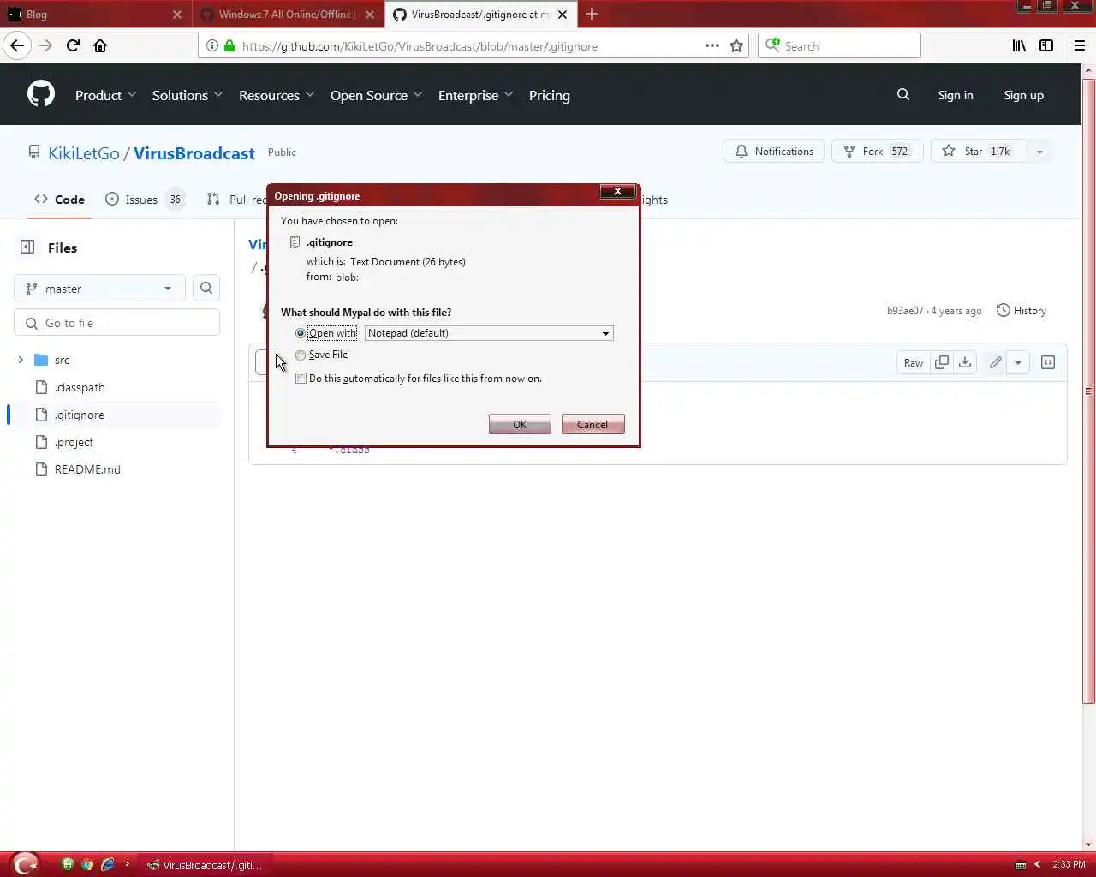Open the Notepad (default) application dropdown
Image resolution: width=1096 pixels, height=877 pixels.
pos(489,333)
